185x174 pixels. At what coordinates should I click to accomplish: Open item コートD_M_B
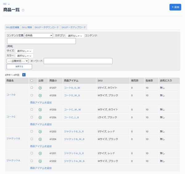(x=72, y=95)
